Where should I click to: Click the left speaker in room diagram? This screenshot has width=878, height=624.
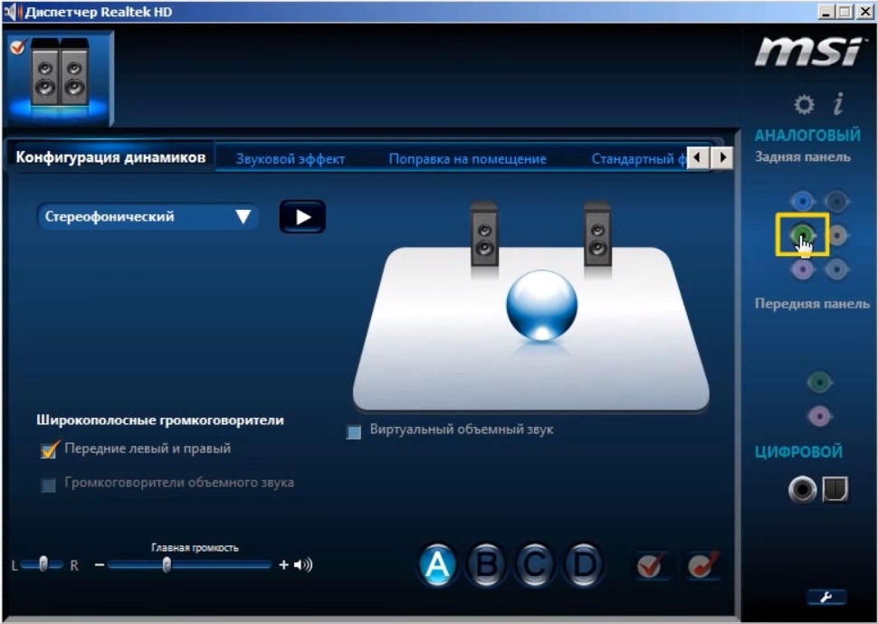[x=484, y=235]
